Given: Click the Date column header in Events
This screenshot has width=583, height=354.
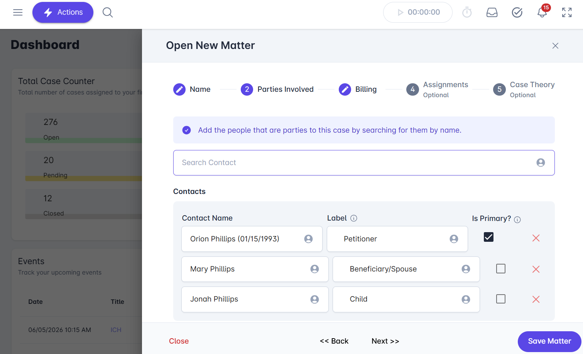Looking at the screenshot, I should pos(35,302).
